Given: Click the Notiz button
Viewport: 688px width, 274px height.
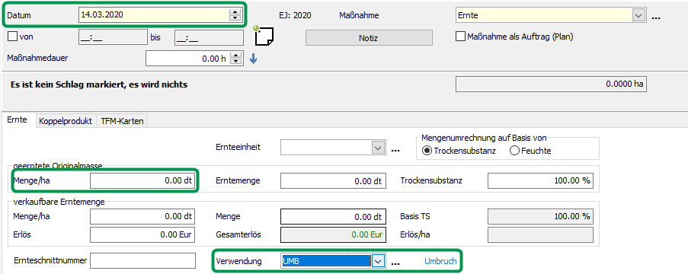Looking at the screenshot, I should [x=368, y=38].
